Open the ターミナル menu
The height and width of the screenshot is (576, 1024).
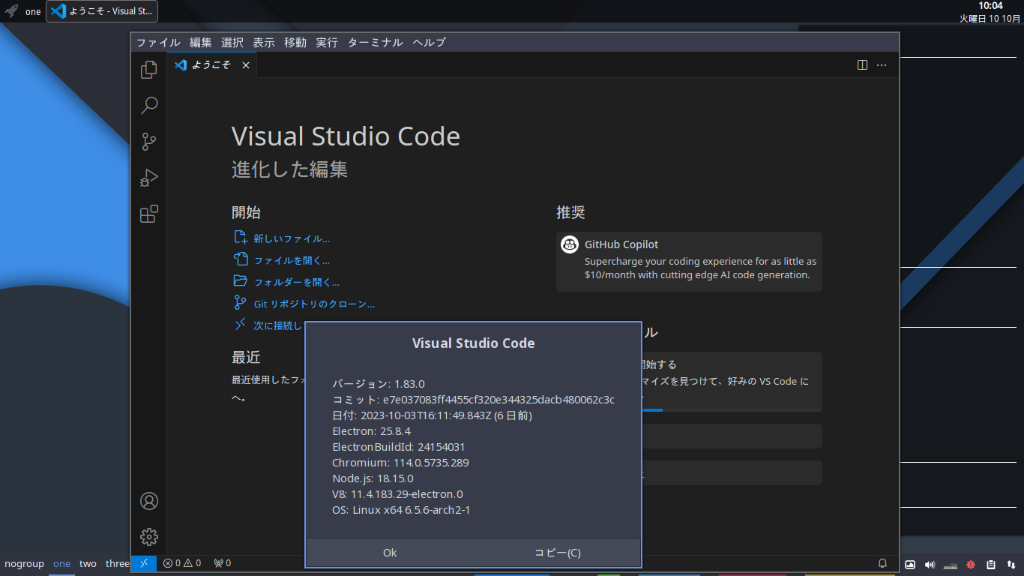click(x=376, y=43)
